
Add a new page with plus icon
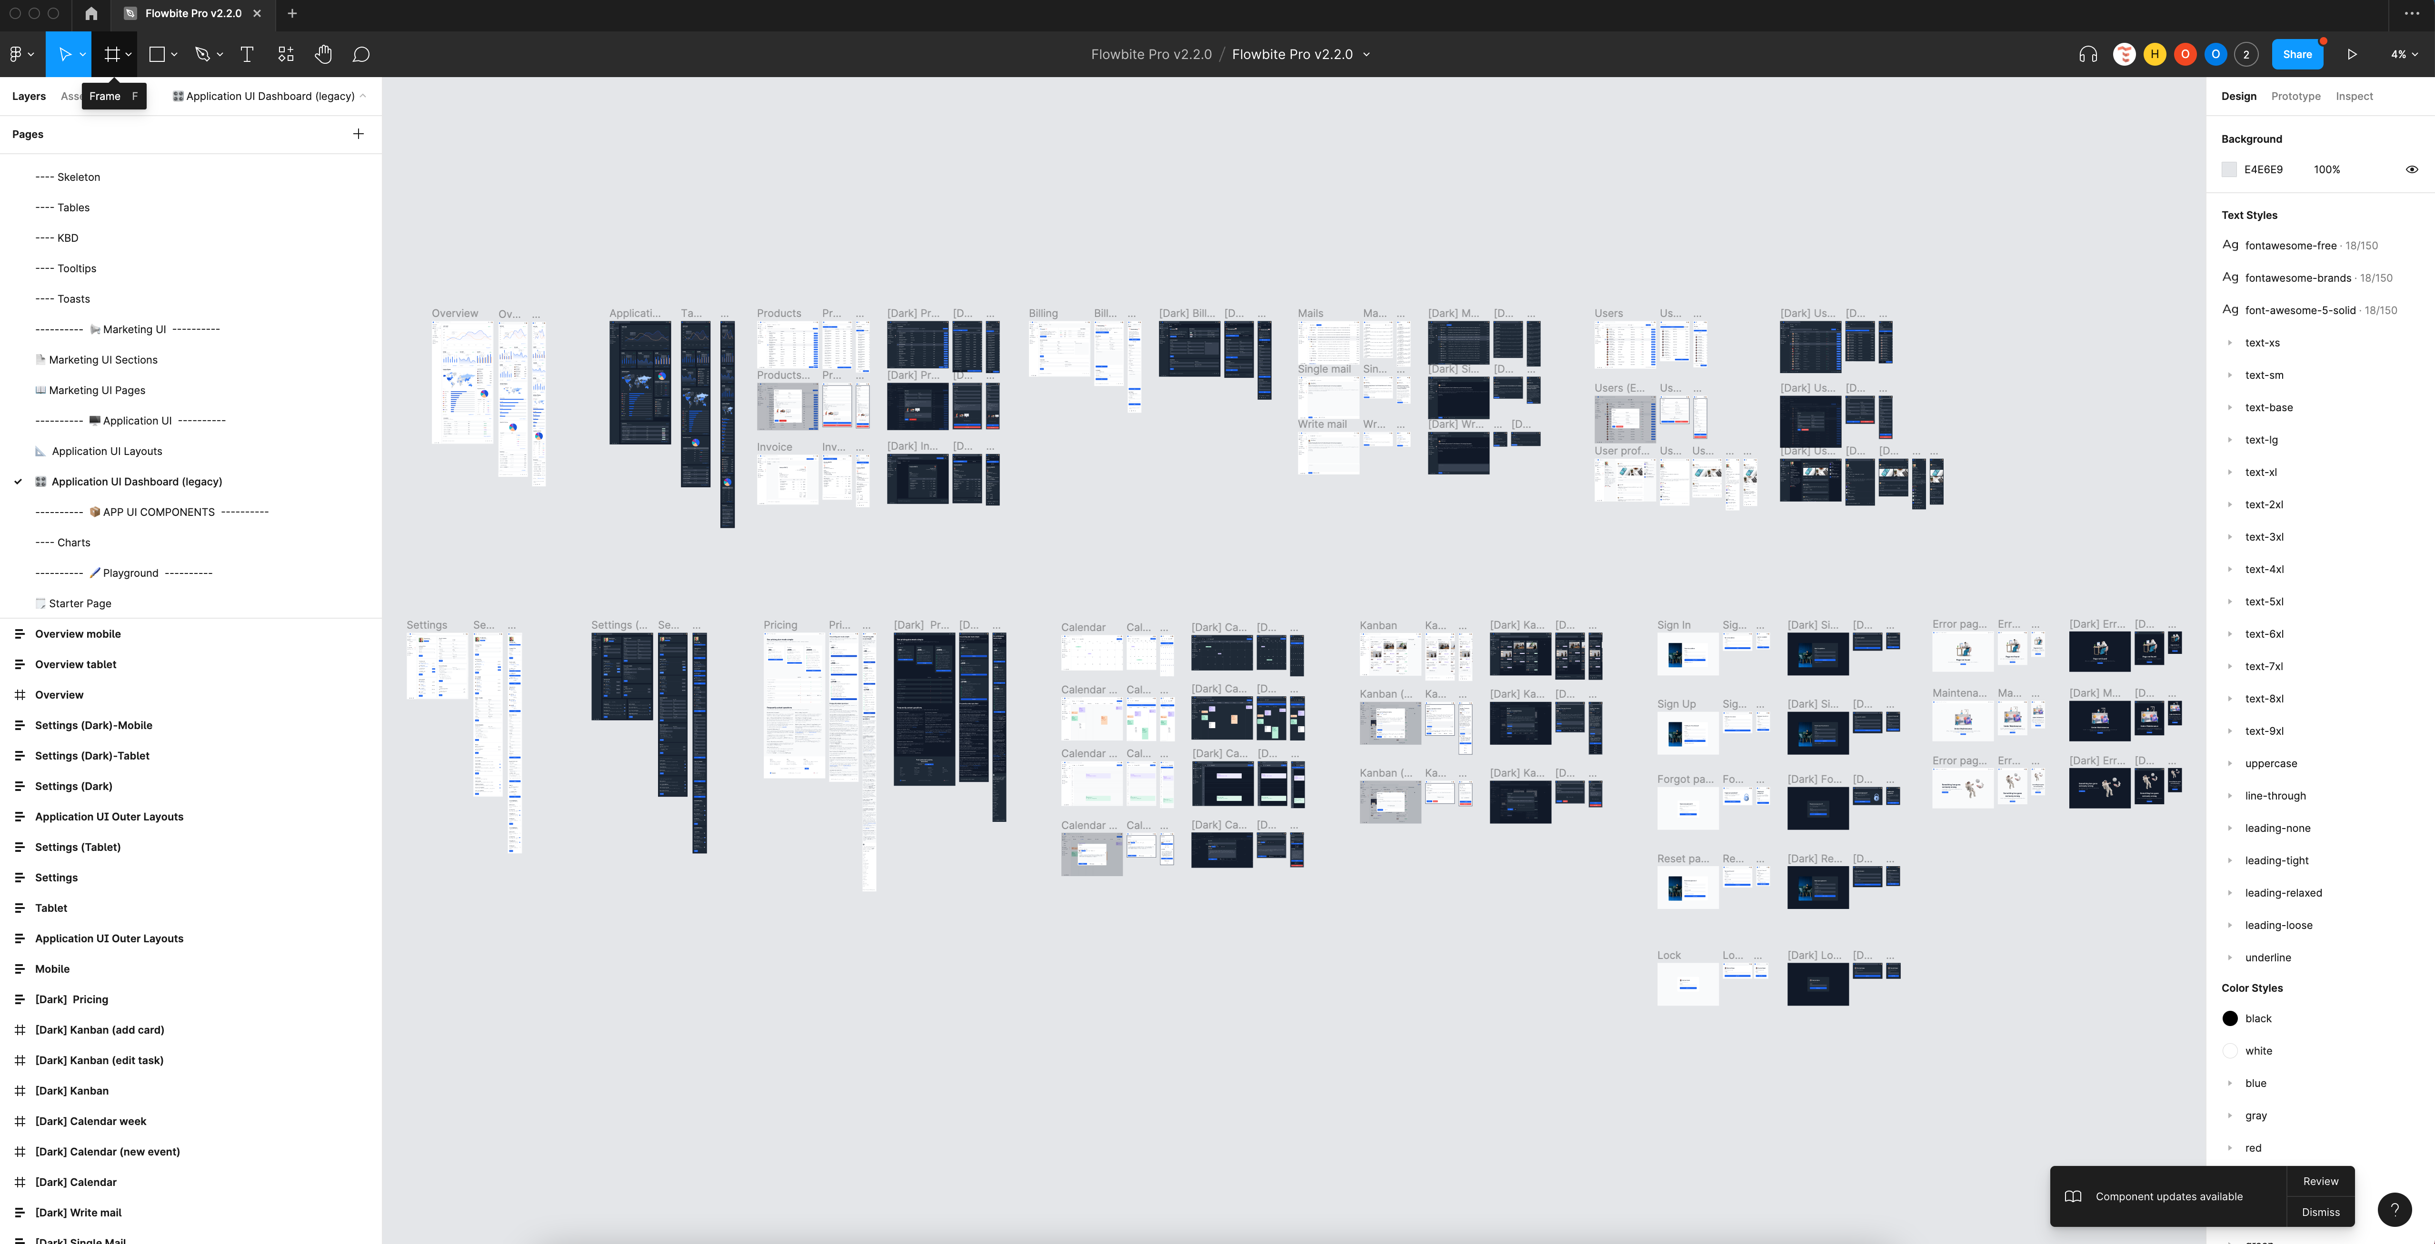click(358, 134)
